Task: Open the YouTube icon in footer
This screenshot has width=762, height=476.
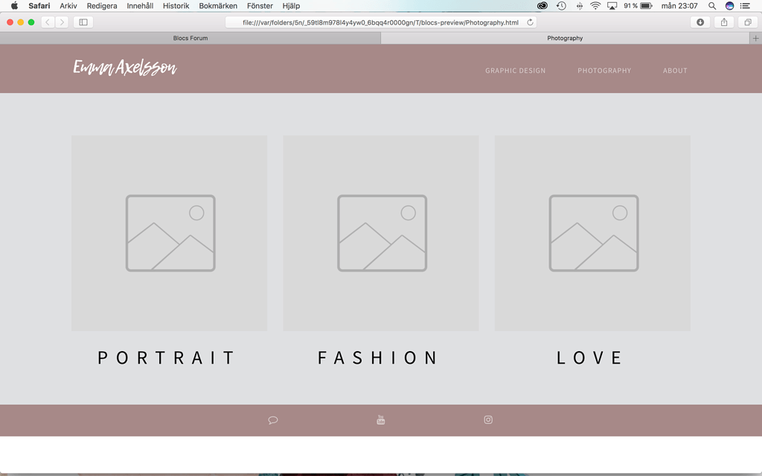Action: point(381,420)
